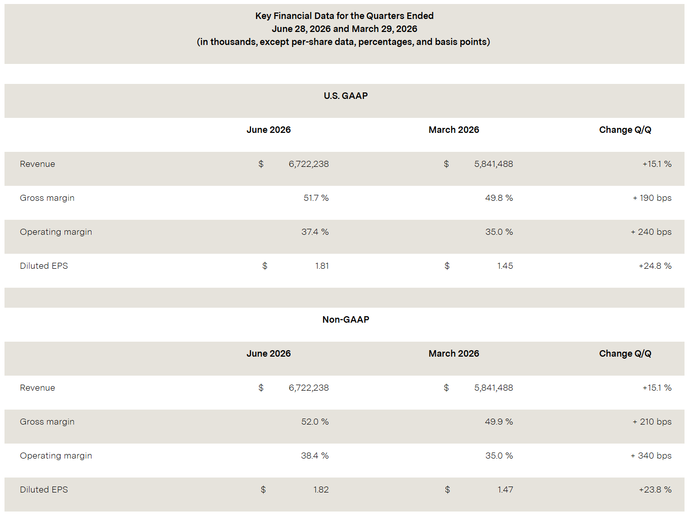Click GAAP June 2026 revenue value 6,722,238

[308, 164]
